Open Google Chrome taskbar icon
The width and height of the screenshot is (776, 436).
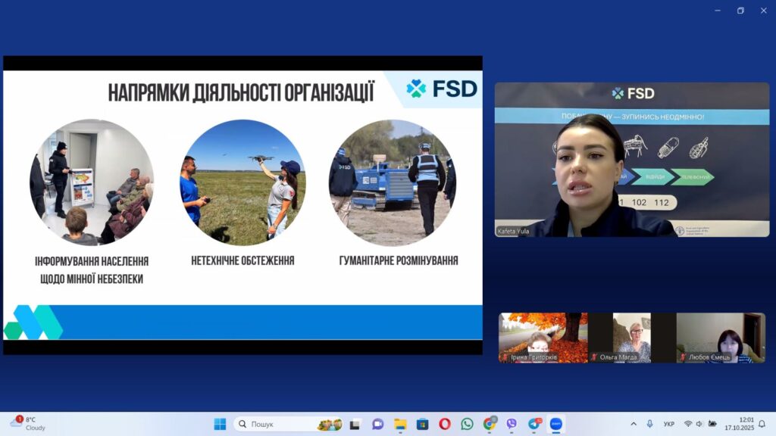[490, 424]
